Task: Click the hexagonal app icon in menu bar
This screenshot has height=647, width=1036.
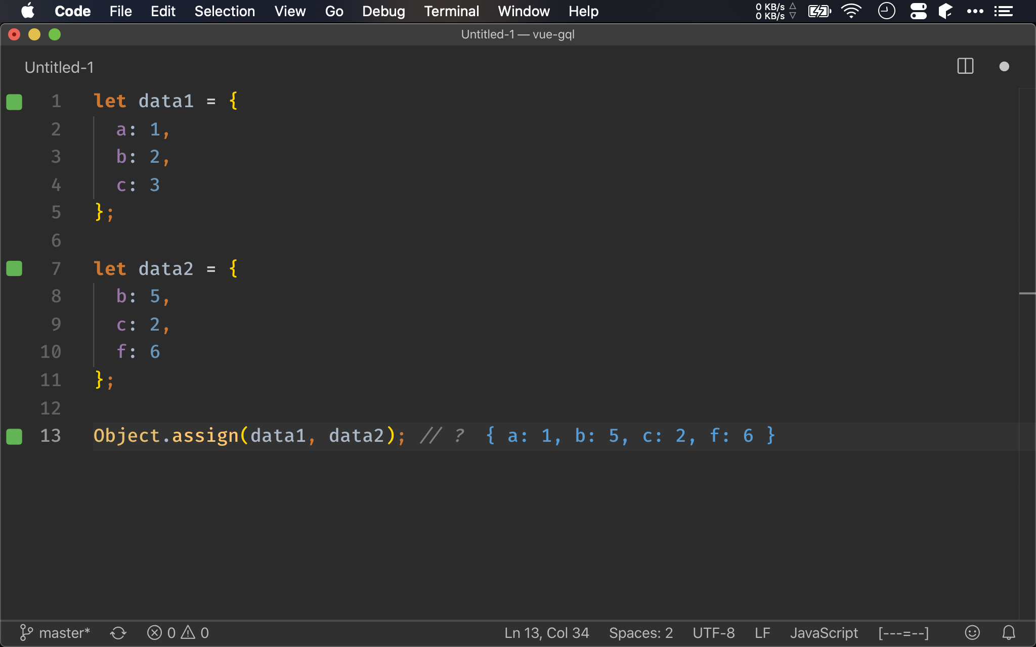Action: coord(945,11)
